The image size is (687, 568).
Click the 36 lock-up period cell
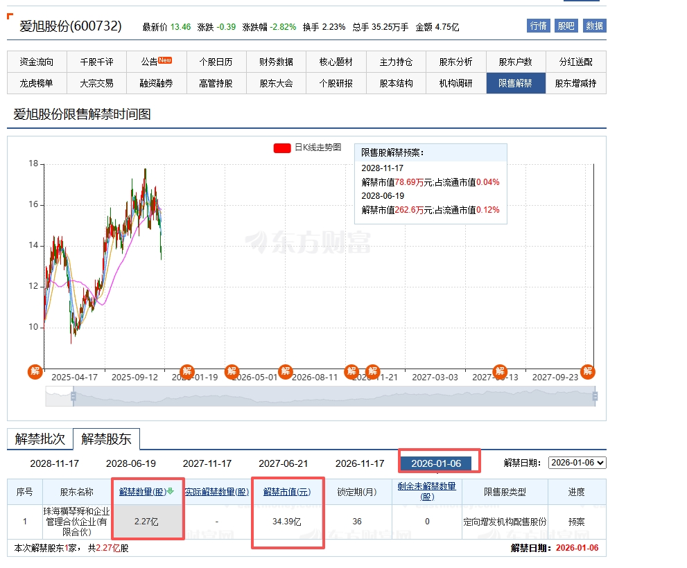point(357,522)
